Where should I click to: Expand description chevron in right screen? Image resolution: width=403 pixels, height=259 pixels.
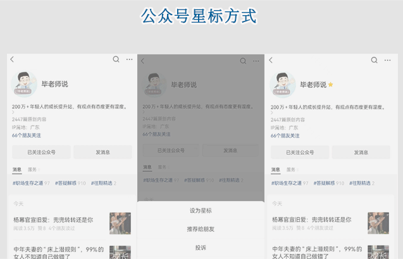(271, 112)
